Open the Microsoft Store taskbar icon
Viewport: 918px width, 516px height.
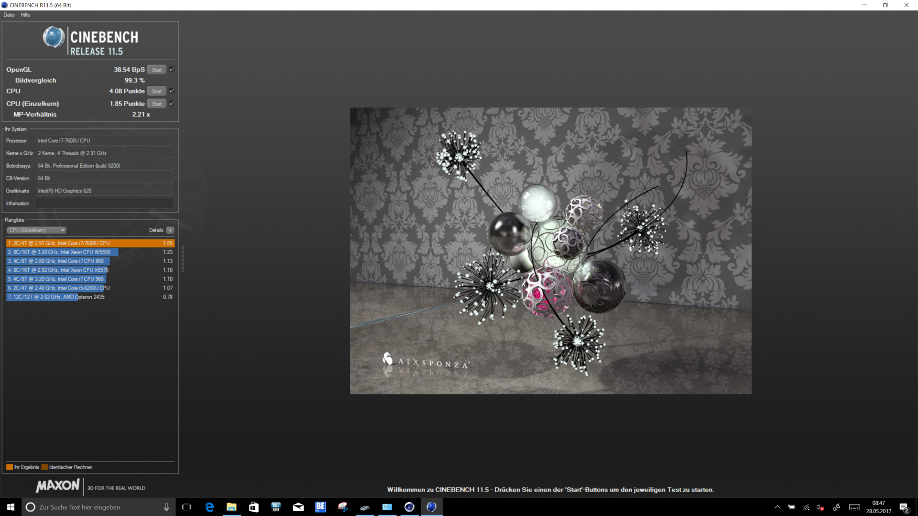(x=254, y=507)
